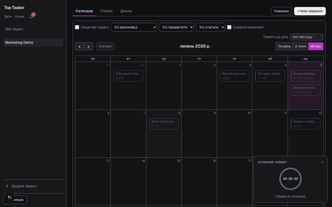332x207 pixels.
Task: Select the Marketing Demo project
Action: (33, 42)
